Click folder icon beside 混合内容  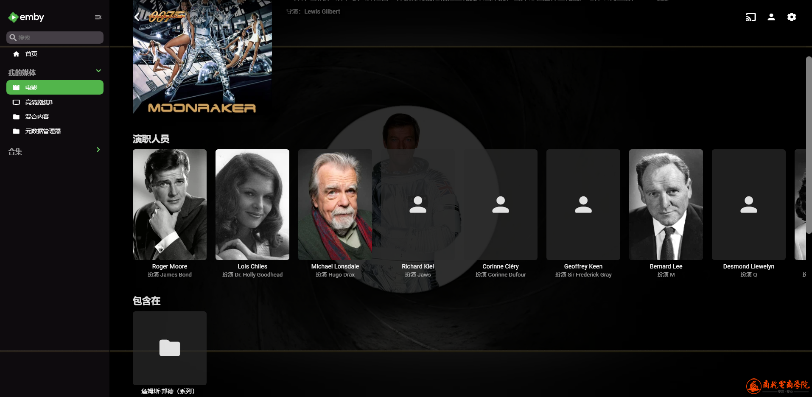pos(16,117)
